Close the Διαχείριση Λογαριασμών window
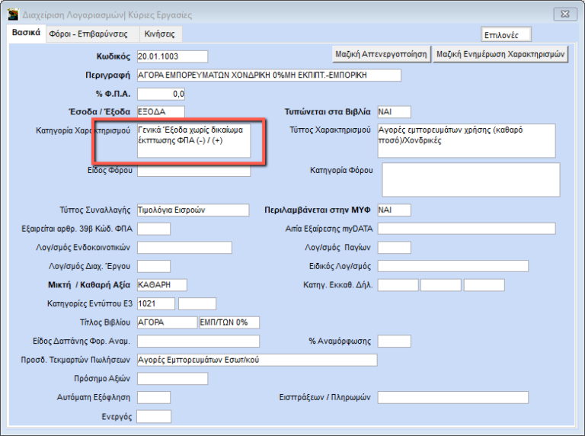 coord(562,14)
